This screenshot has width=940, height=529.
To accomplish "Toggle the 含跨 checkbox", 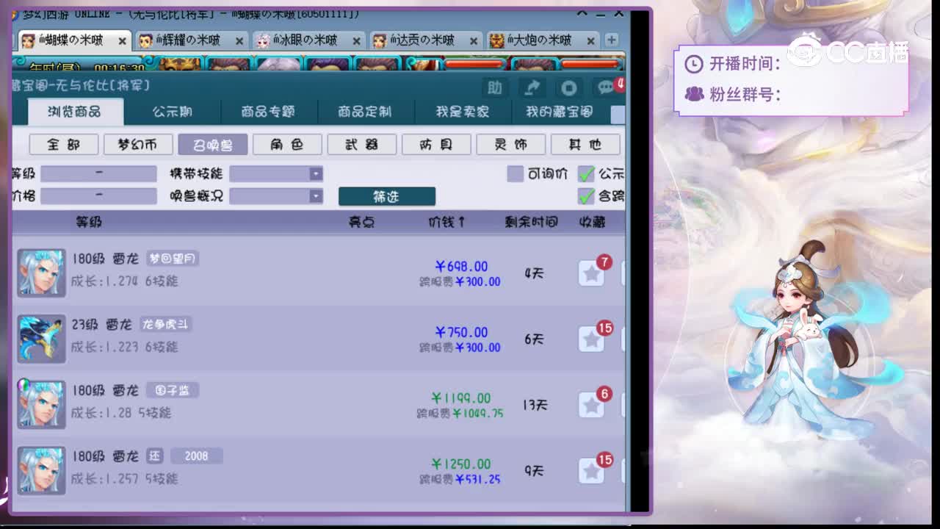I will (586, 196).
